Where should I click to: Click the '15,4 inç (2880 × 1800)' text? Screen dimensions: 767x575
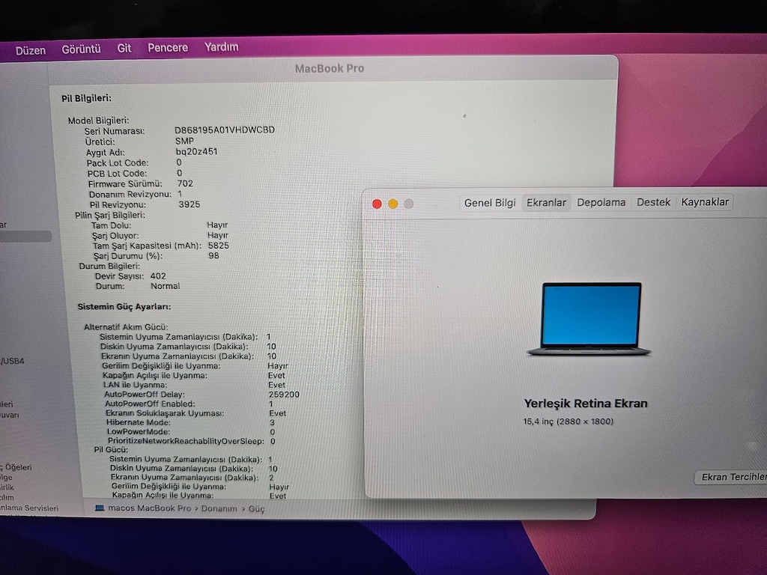click(x=568, y=422)
